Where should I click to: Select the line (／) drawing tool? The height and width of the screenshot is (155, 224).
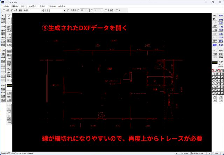(9, 16)
